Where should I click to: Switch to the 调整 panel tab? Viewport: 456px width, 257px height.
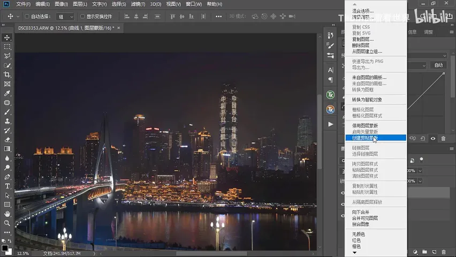coord(428,32)
